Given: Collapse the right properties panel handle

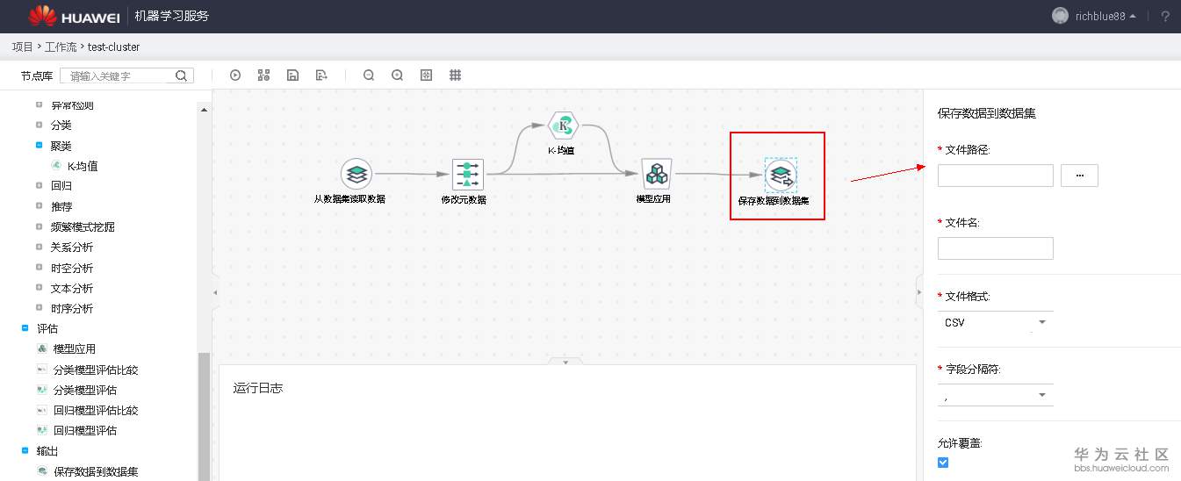Looking at the screenshot, I should (x=918, y=291).
